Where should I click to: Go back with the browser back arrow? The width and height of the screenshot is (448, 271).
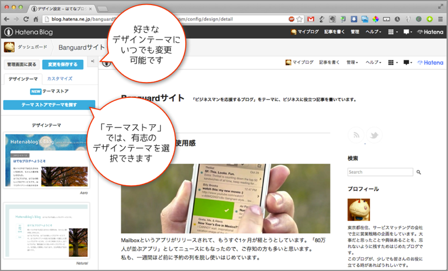7,19
